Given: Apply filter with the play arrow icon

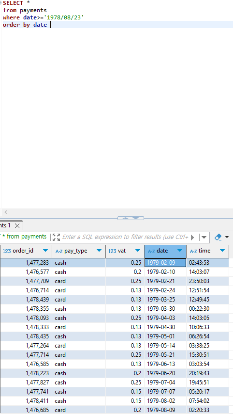Looking at the screenshot, I should click(192, 238).
